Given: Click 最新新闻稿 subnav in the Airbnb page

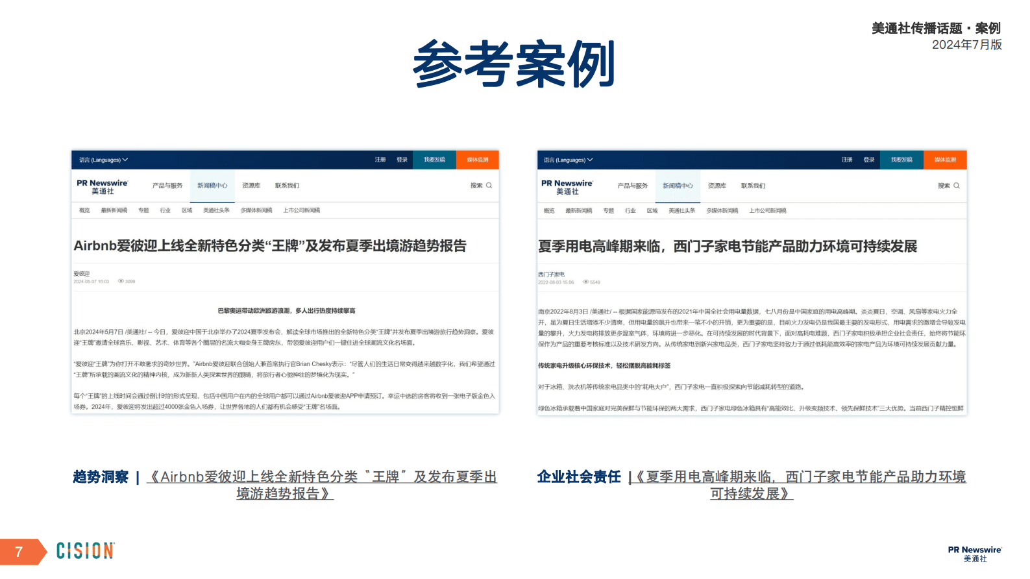Looking at the screenshot, I should pyautogui.click(x=114, y=210).
